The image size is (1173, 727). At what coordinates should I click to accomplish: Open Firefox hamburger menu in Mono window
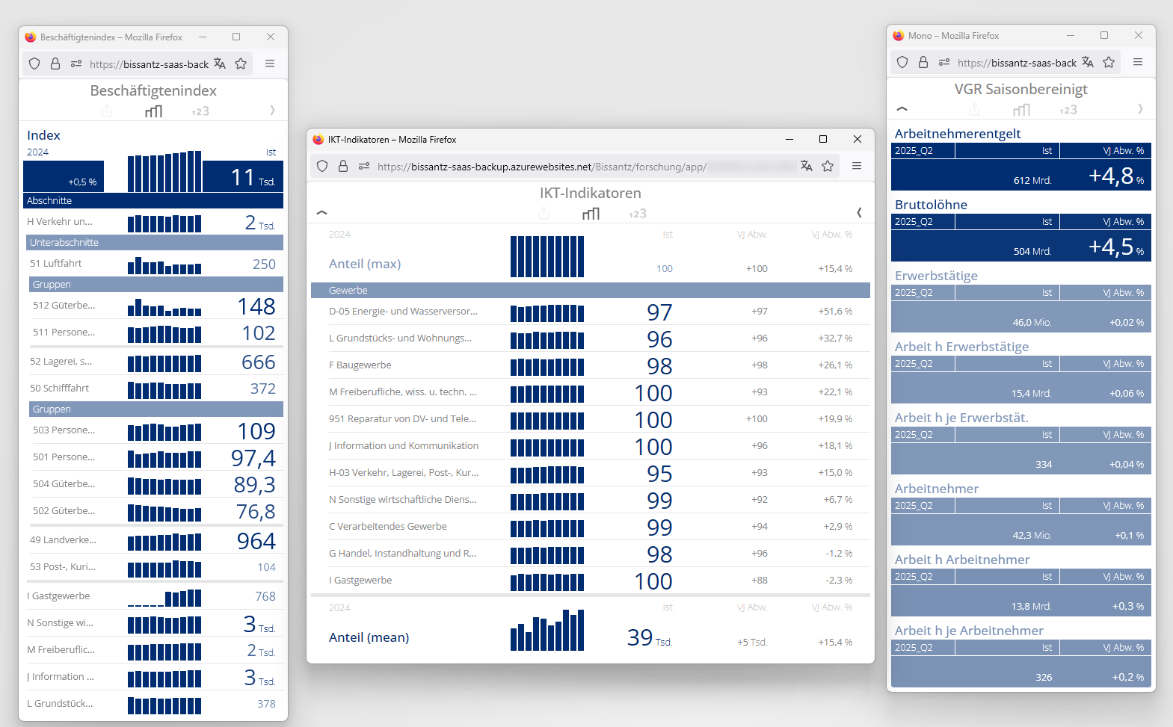coord(1138,63)
